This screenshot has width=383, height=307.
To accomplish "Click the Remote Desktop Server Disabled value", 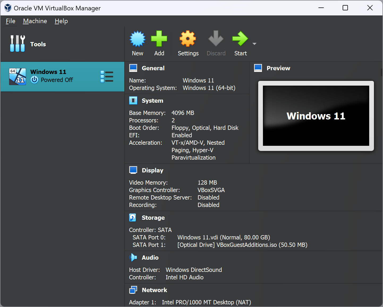I will tap(208, 197).
